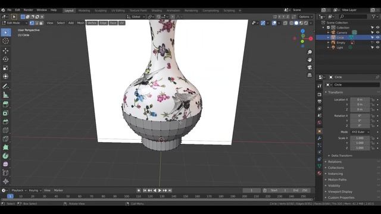Open the Vertex menu button
This screenshot has height=214, width=381.
92,23
